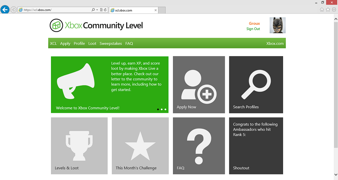Click 'Welcome to Xbox Community Level!' caption
The height and width of the screenshot is (180, 338).
click(x=88, y=108)
